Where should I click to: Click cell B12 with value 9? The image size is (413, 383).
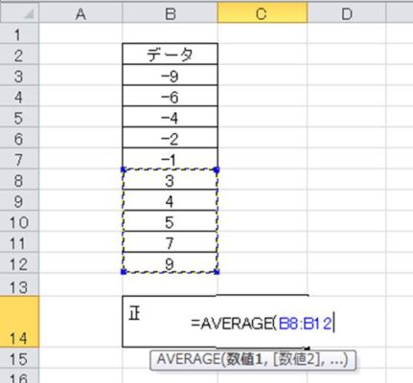(170, 263)
